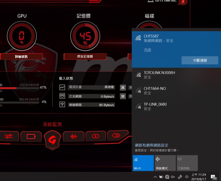221x181 pixels.
Task: Click the GPU 0% usage gauge
Action: click(22, 36)
